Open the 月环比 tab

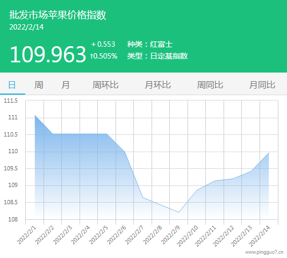coord(157,85)
